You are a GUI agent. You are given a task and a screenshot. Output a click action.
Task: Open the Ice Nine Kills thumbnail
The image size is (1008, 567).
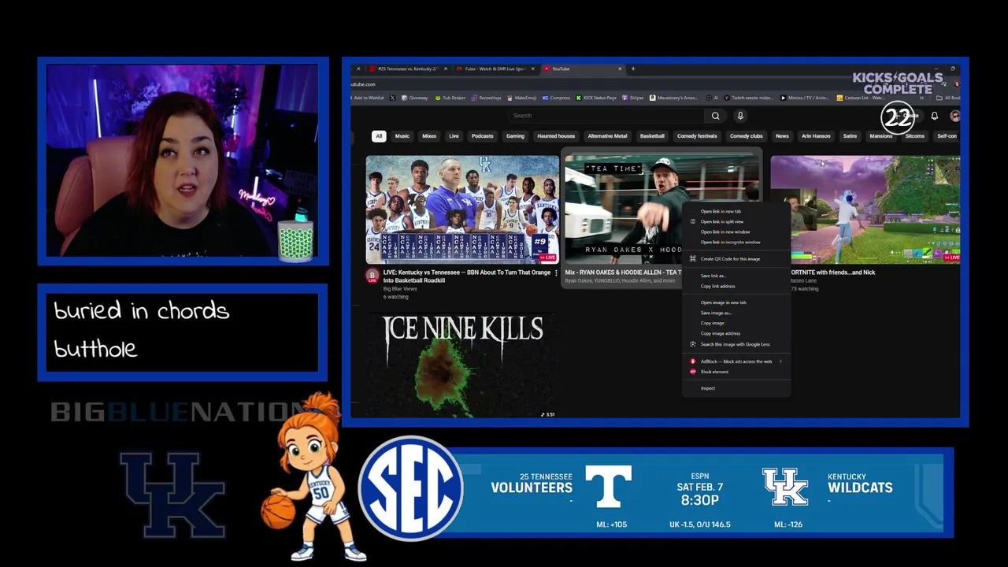(x=462, y=364)
